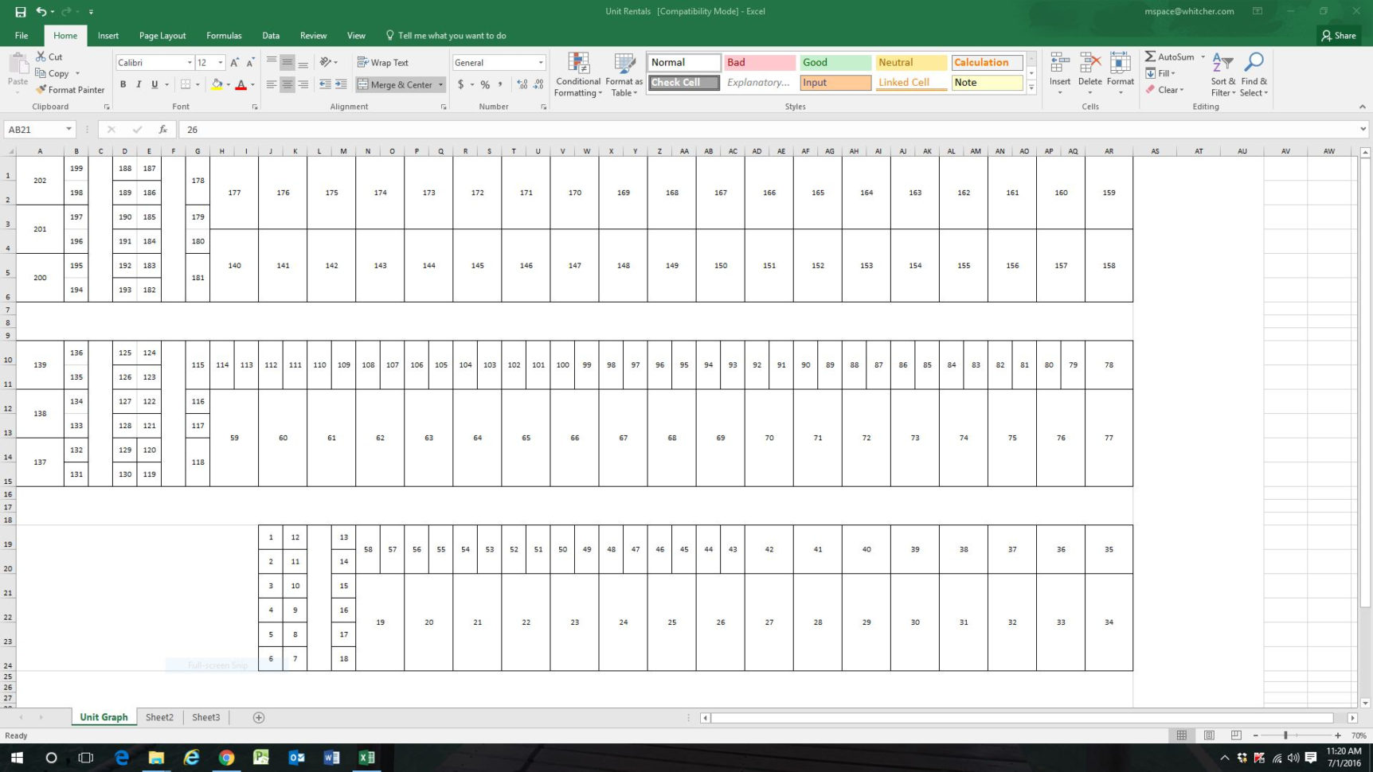This screenshot has width=1373, height=772.
Task: Toggle bold formatting
Action: (123, 84)
